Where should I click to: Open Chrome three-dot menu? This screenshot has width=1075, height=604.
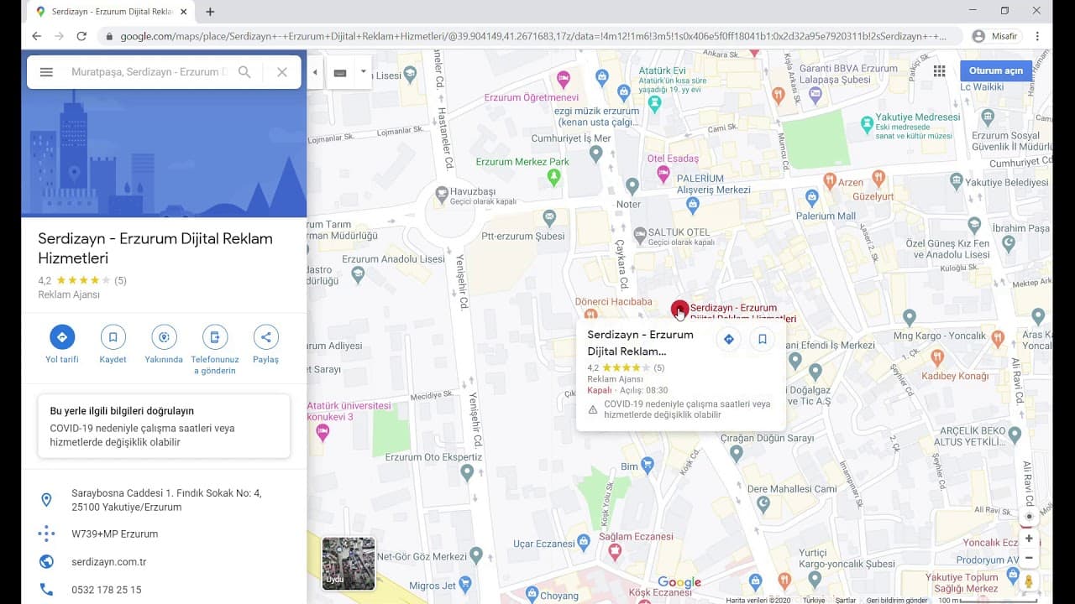pyautogui.click(x=1038, y=36)
